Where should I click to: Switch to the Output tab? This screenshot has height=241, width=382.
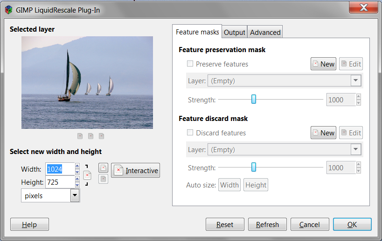[234, 32]
